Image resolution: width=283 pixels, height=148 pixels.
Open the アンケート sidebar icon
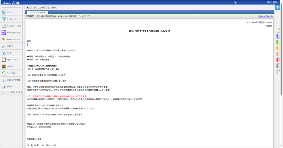(4, 53)
